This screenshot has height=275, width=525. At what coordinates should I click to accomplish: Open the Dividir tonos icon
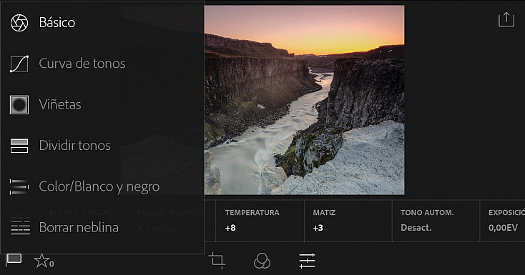[19, 146]
